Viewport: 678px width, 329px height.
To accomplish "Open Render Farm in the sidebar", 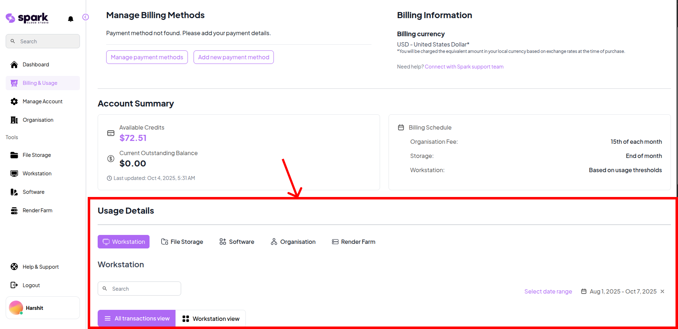I will [37, 210].
